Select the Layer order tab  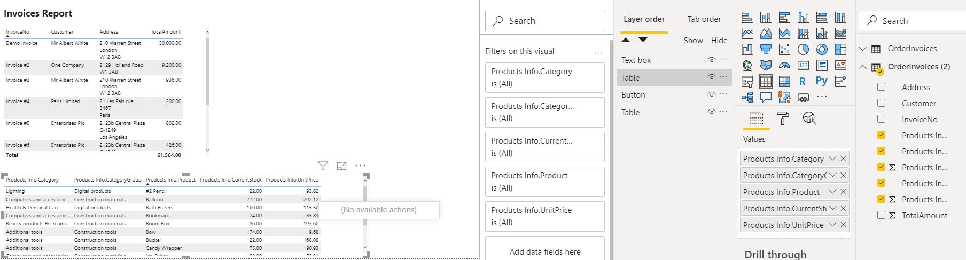point(644,19)
